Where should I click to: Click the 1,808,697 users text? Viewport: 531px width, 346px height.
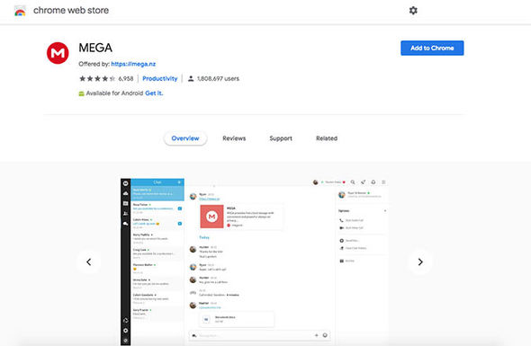[x=218, y=79]
